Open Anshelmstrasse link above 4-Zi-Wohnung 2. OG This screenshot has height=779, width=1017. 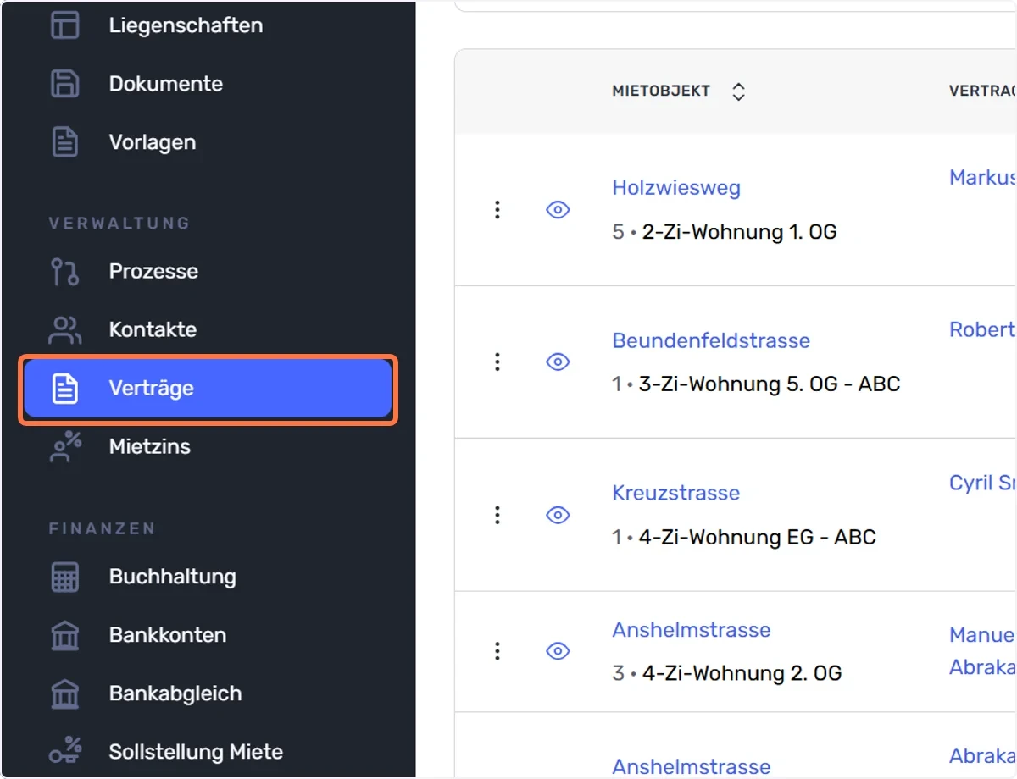692,630
